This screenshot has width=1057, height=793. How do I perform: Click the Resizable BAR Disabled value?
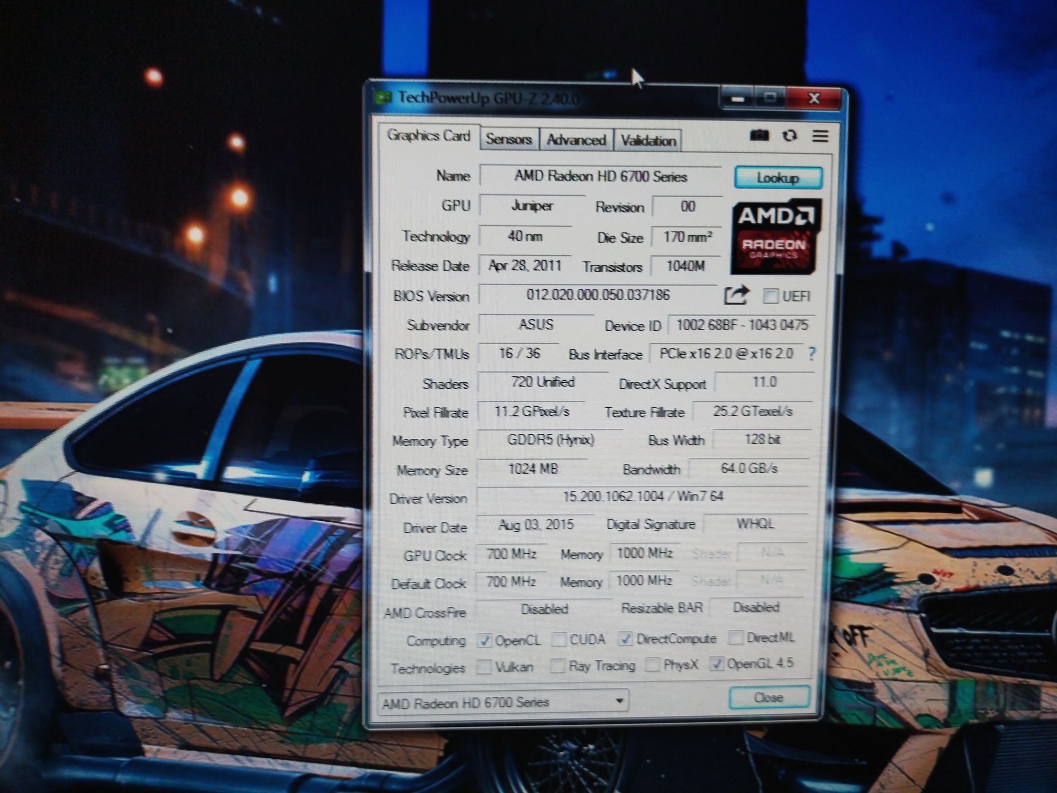[756, 607]
